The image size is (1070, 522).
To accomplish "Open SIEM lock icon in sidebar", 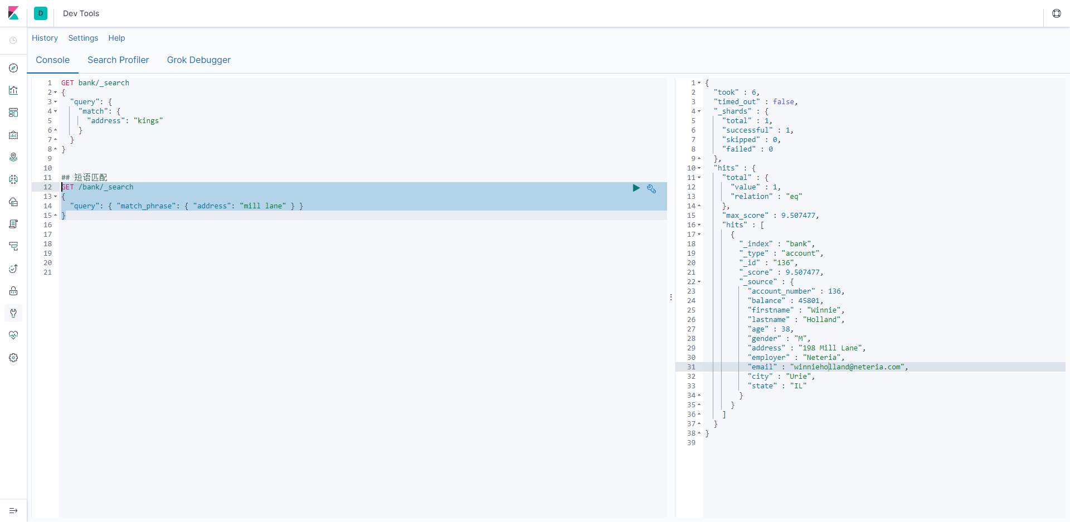I will click(x=13, y=291).
